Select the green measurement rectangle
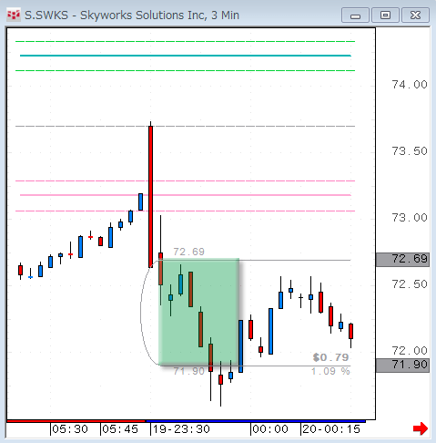 199,312
